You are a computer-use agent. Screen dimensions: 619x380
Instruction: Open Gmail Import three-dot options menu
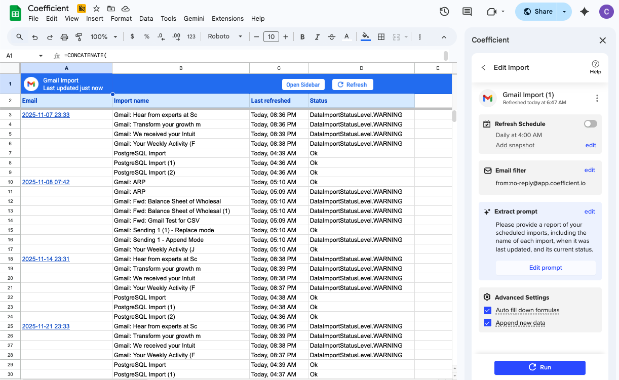click(597, 98)
